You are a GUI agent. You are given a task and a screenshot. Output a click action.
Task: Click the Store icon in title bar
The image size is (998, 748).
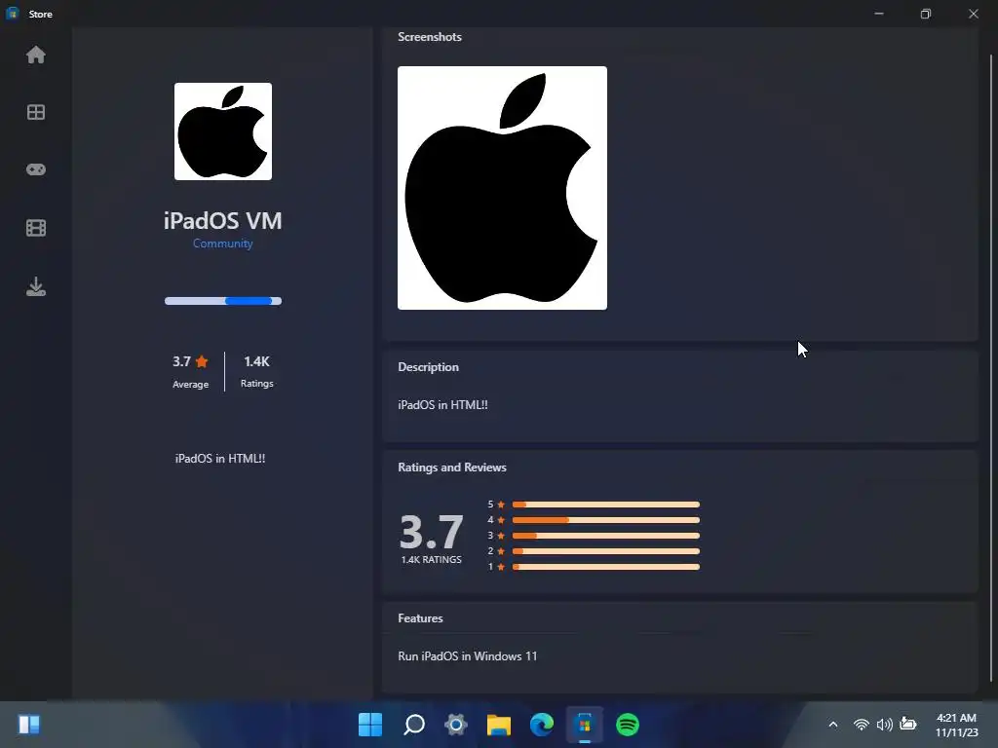[x=12, y=14]
